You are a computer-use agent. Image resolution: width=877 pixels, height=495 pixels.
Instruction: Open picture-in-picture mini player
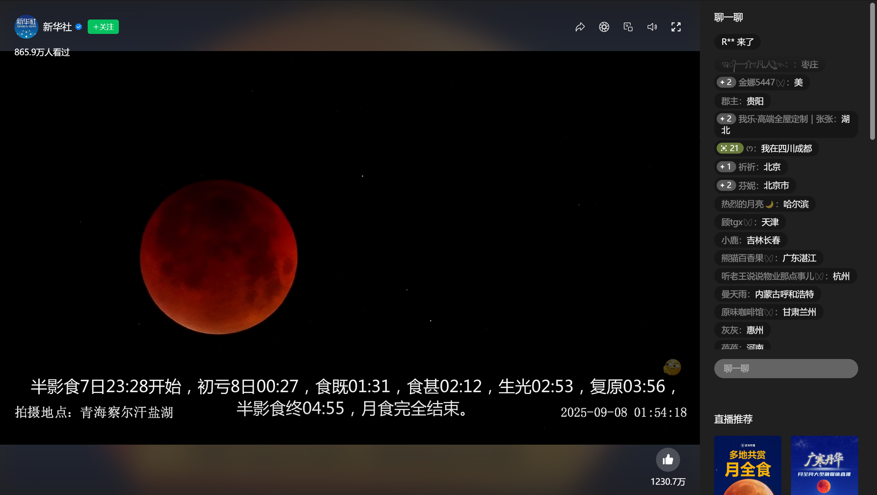click(628, 27)
